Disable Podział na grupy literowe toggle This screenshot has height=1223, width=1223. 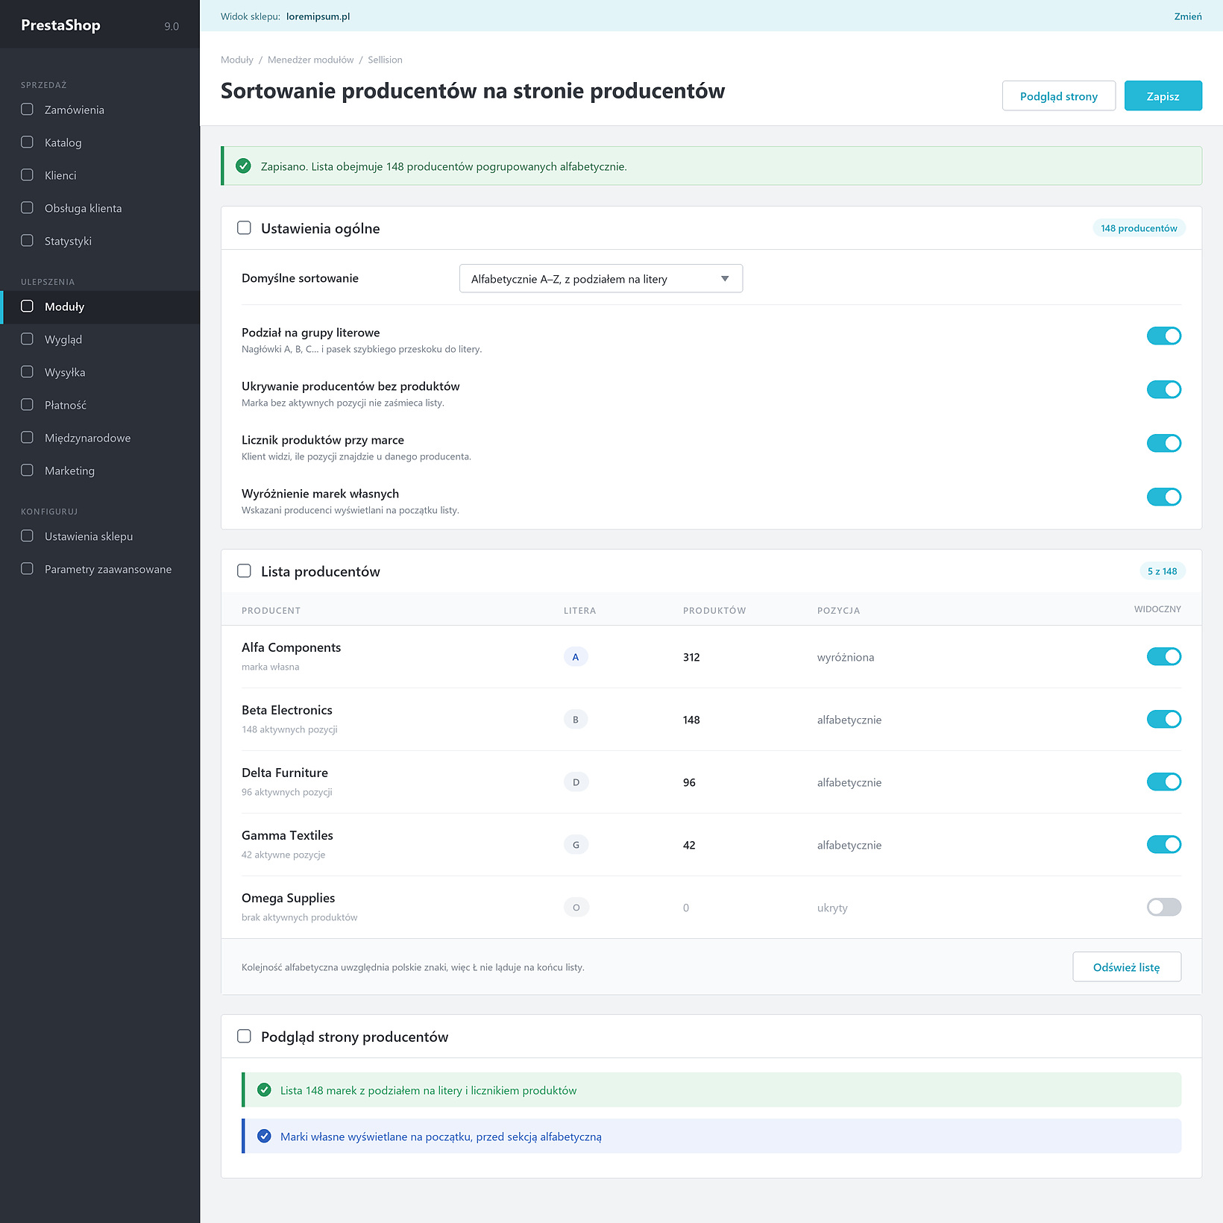click(x=1164, y=336)
